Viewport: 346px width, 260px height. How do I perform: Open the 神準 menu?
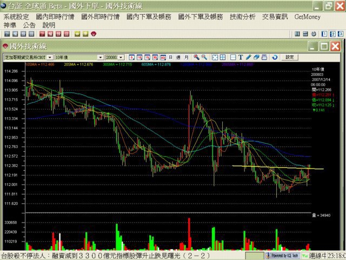point(10,25)
